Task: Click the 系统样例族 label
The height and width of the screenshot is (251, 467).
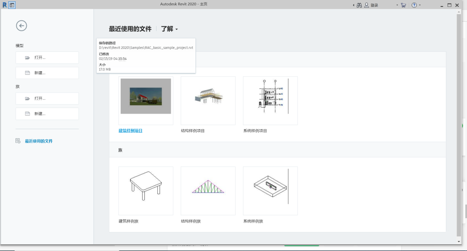Action: (253, 221)
